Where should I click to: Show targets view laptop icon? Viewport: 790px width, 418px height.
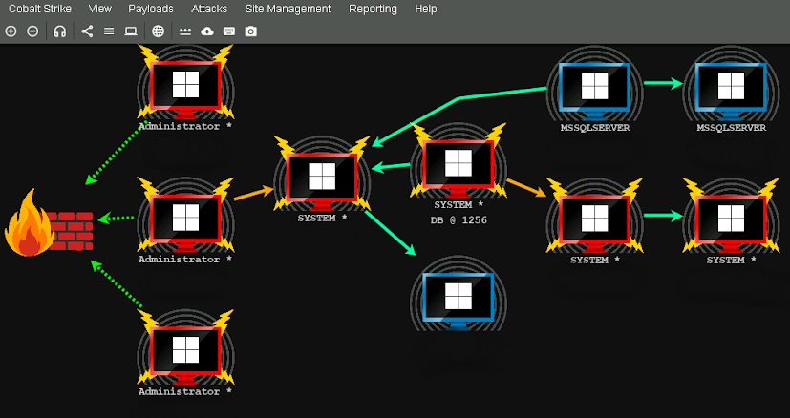pos(131,31)
